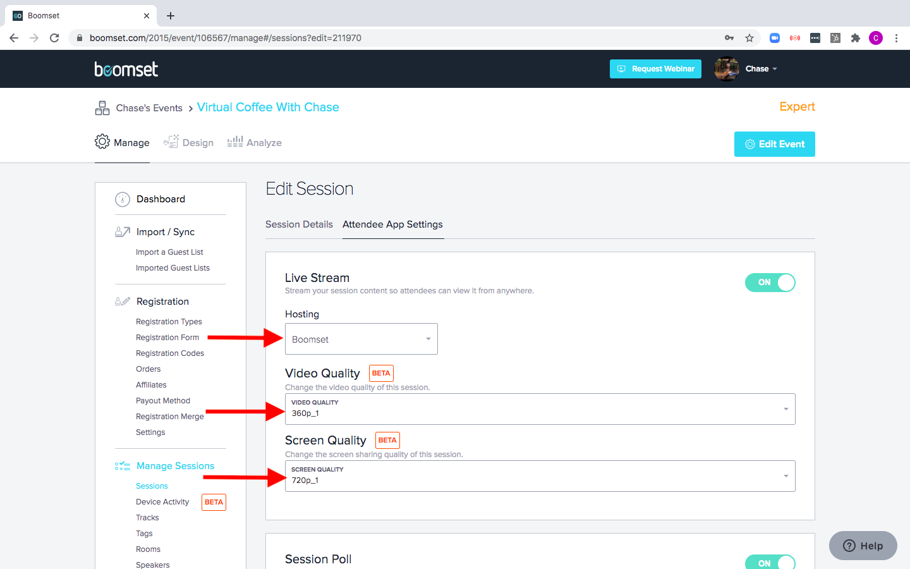This screenshot has height=569, width=910.
Task: Click the Manage Sessions list icon
Action: tap(123, 466)
